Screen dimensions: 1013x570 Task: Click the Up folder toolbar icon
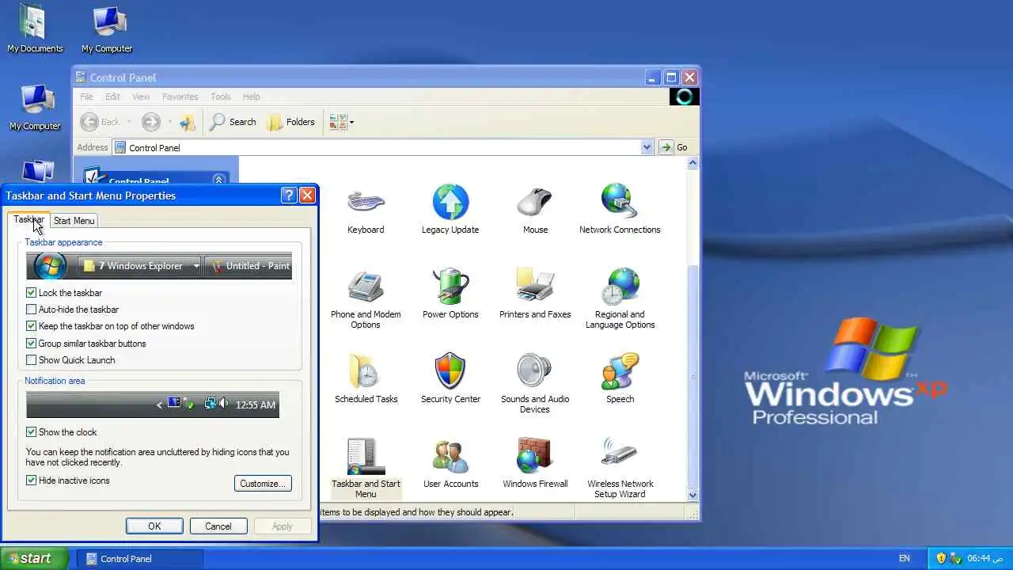(x=188, y=122)
